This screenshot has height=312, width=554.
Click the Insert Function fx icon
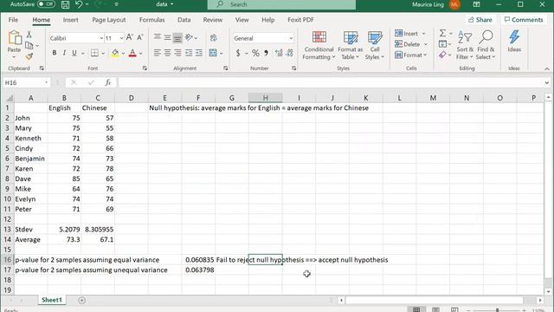click(107, 82)
